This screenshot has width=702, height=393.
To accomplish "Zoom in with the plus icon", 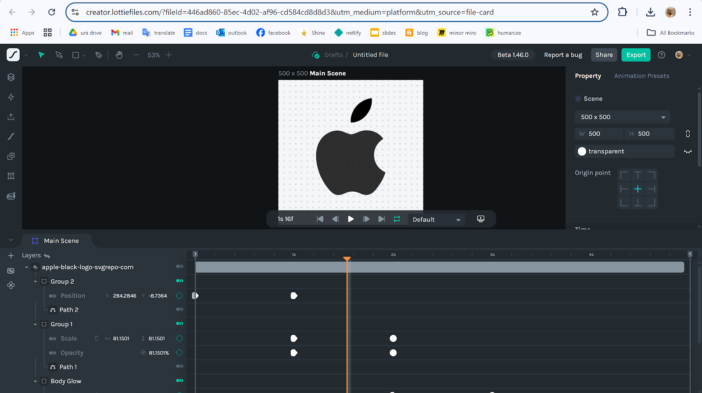I will tap(169, 55).
